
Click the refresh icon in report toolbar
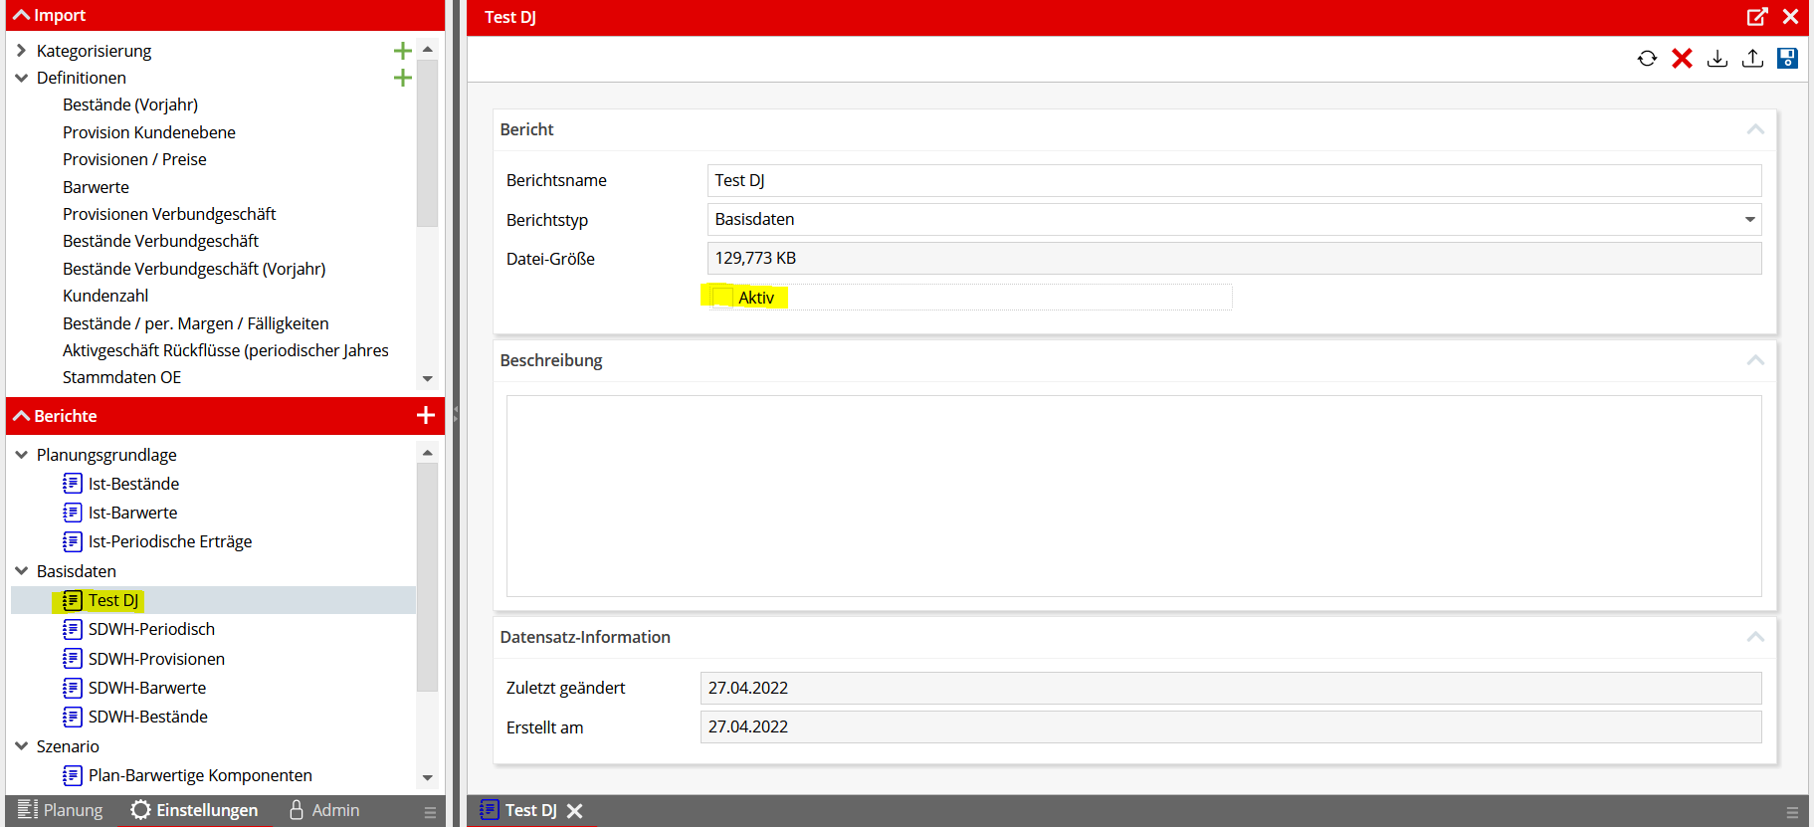pyautogui.click(x=1647, y=59)
